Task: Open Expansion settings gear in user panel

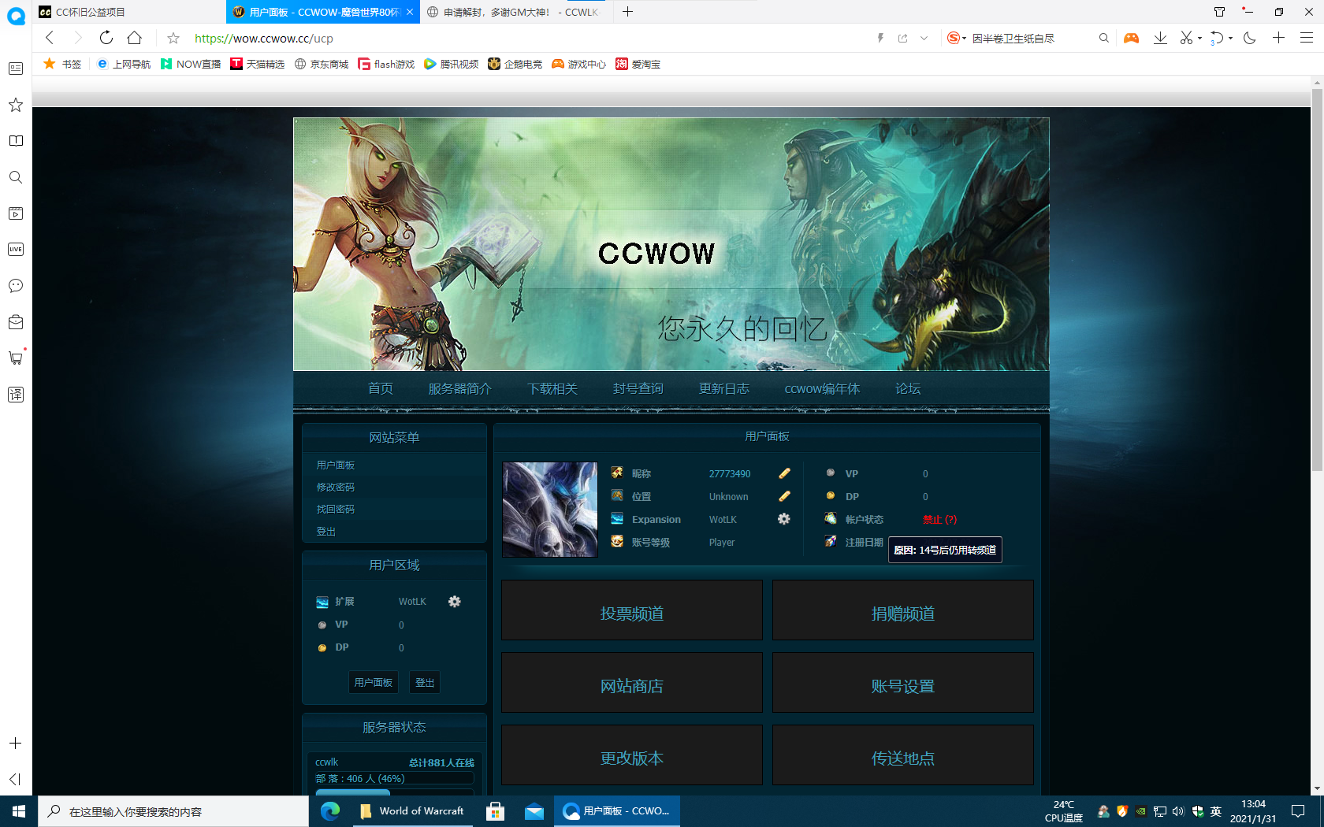Action: point(783,519)
